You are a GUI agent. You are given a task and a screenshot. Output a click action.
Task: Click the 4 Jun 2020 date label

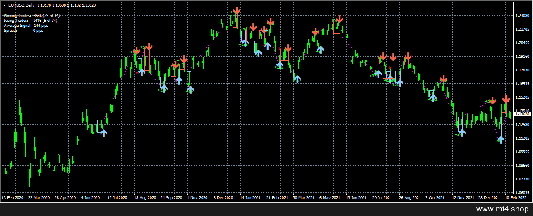[91, 198]
